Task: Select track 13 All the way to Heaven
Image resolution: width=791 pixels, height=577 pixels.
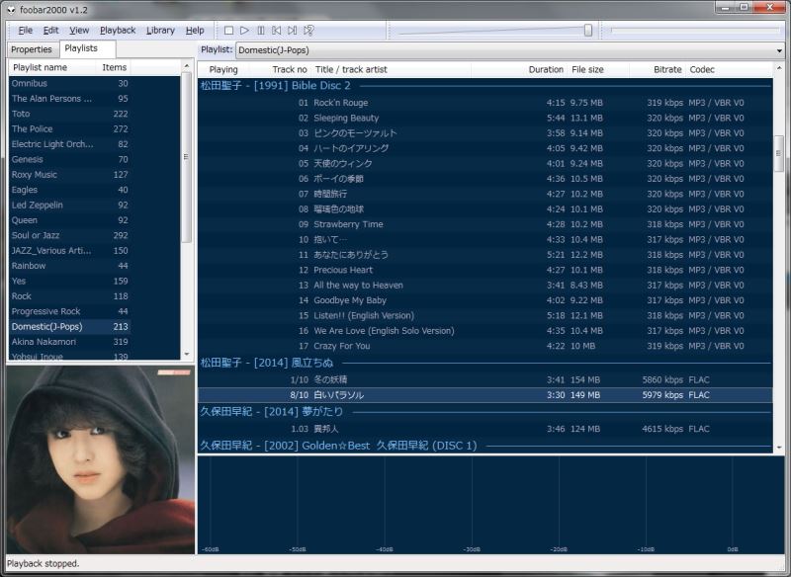Action: 484,286
